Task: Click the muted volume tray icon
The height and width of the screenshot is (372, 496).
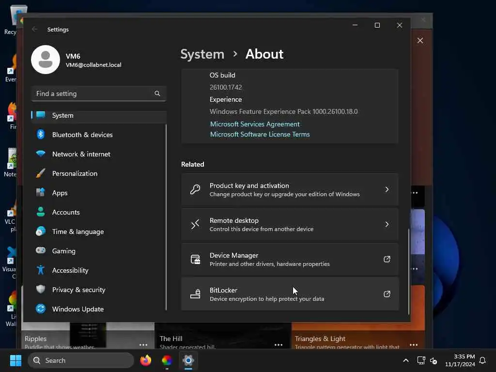Action: (x=434, y=360)
